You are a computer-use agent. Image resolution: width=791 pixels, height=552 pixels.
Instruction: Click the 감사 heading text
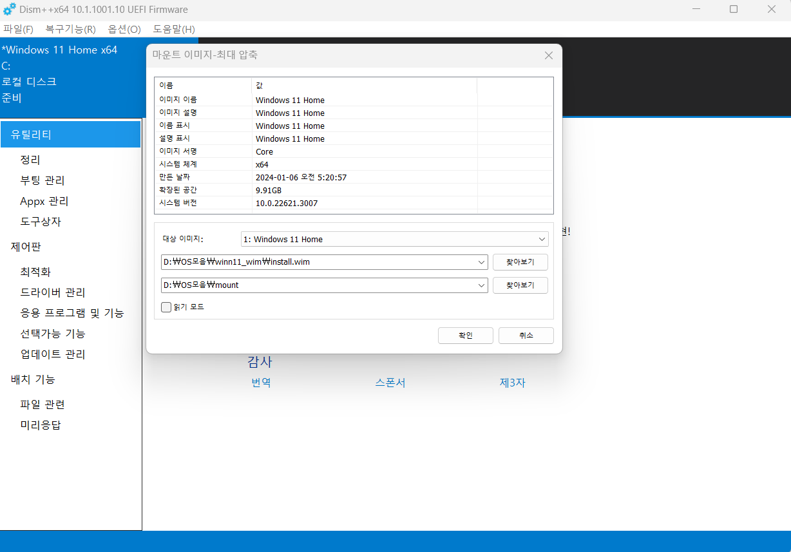(x=260, y=362)
